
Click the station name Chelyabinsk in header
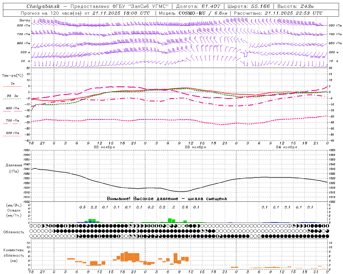click(43, 6)
